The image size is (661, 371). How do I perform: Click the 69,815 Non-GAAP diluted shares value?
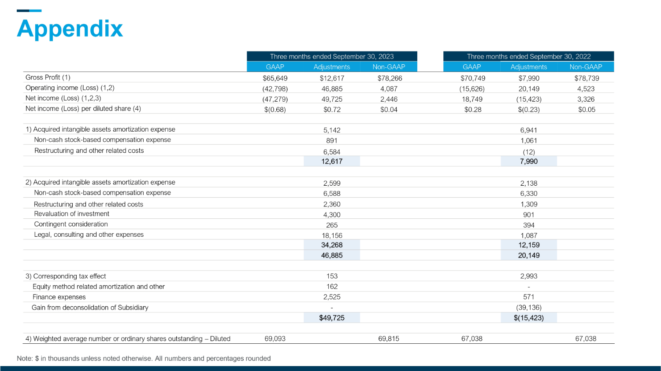point(388,339)
